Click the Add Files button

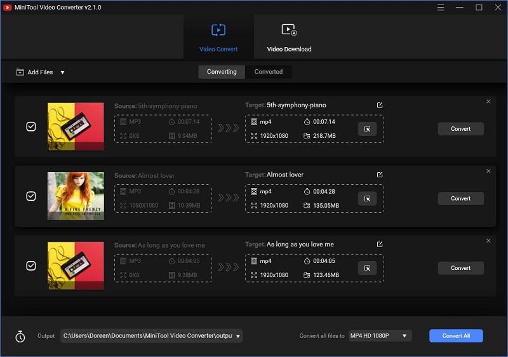[35, 72]
